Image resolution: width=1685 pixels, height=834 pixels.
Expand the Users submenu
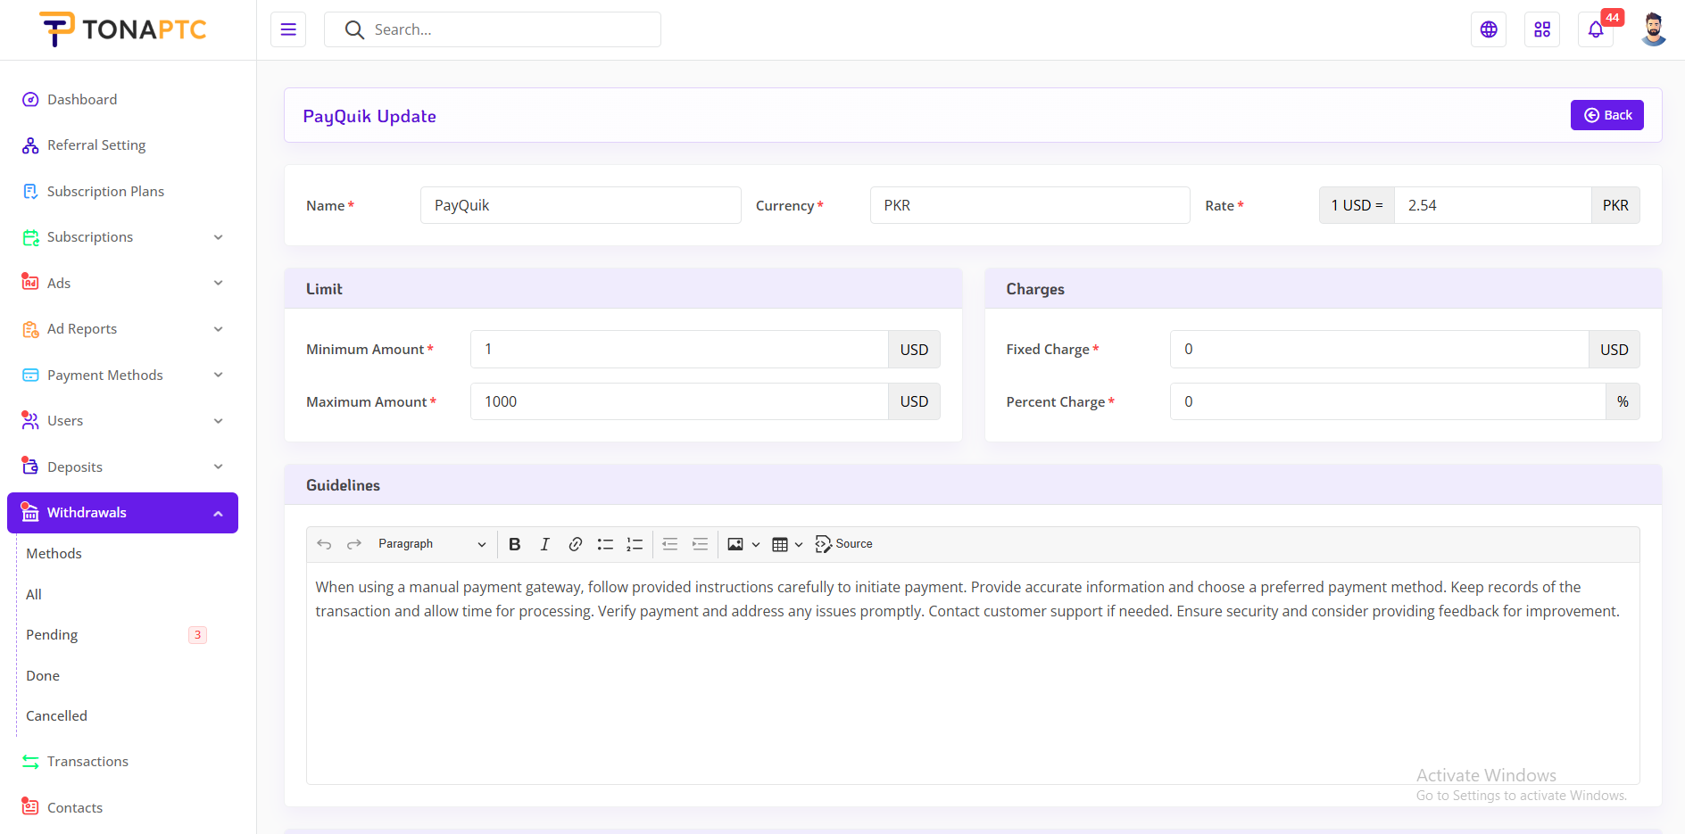[219, 421]
